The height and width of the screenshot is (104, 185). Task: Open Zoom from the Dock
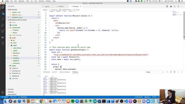[148, 101]
